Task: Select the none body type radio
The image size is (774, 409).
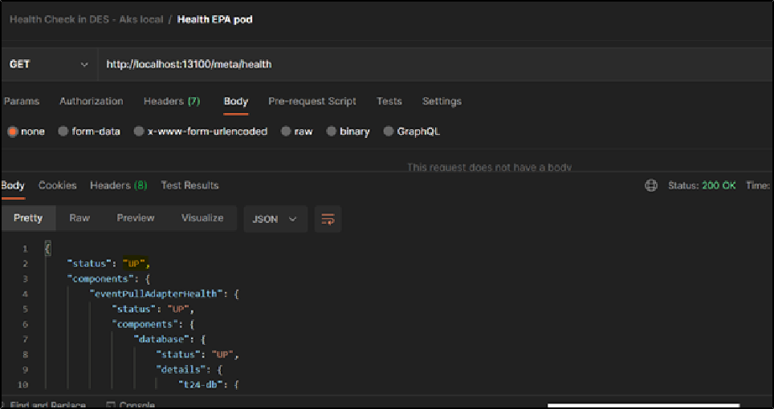Action: point(13,132)
